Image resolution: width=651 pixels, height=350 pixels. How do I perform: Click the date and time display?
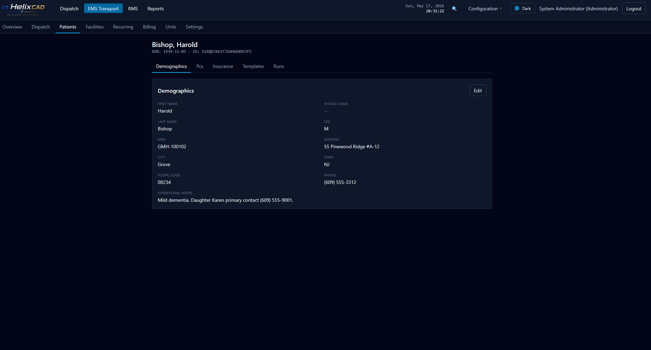pos(425,9)
